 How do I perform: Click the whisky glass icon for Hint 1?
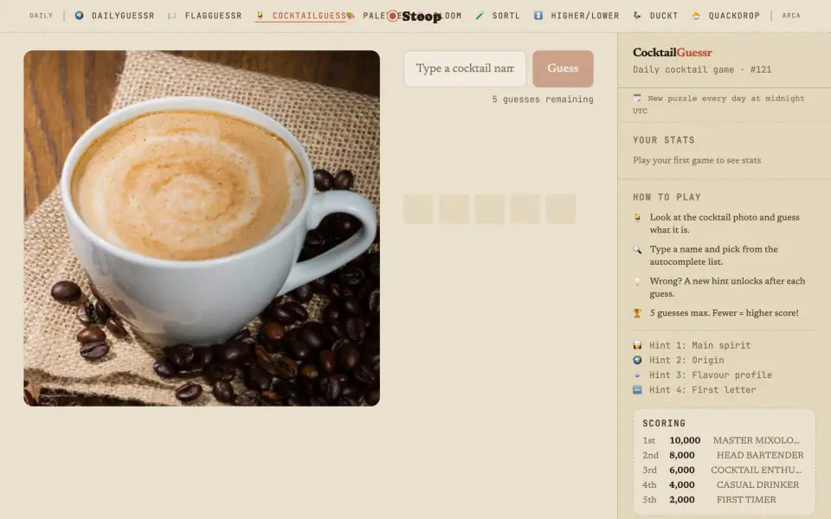pyautogui.click(x=638, y=345)
